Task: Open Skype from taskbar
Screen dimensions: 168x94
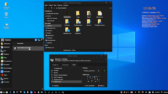Action: click(x=24, y=92)
